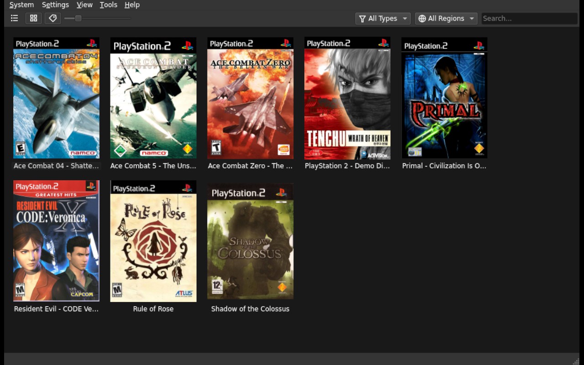The height and width of the screenshot is (365, 584).
Task: Click the 'Resident Evil - CODE Ve...' title
Action: pyautogui.click(x=56, y=309)
